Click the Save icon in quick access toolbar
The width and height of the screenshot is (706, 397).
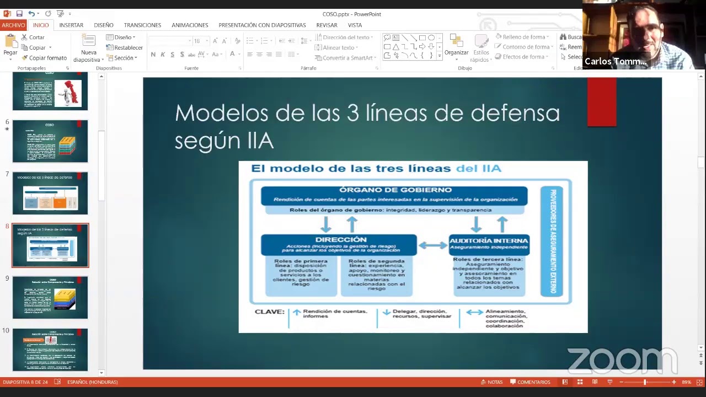point(19,14)
